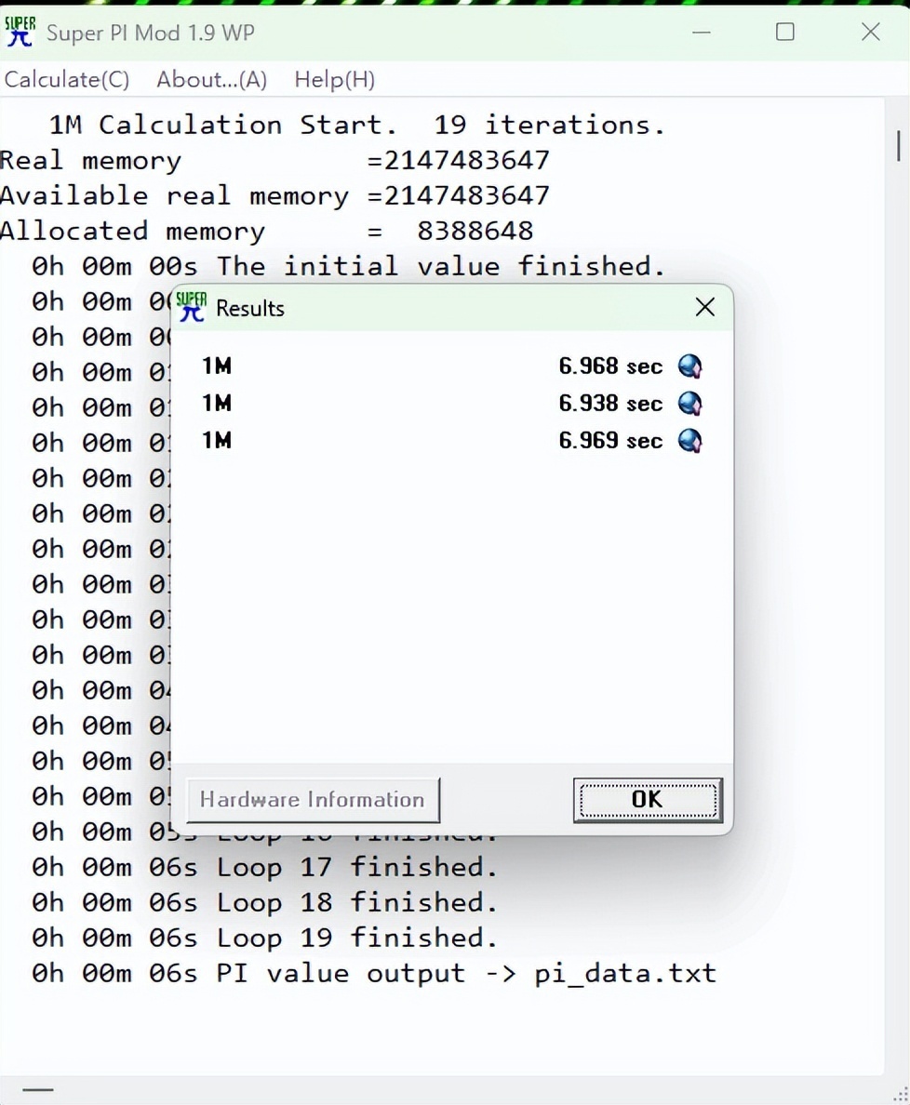The image size is (910, 1105).
Task: Close the Super PI Mod 1.9 WP window
Action: 871,32
